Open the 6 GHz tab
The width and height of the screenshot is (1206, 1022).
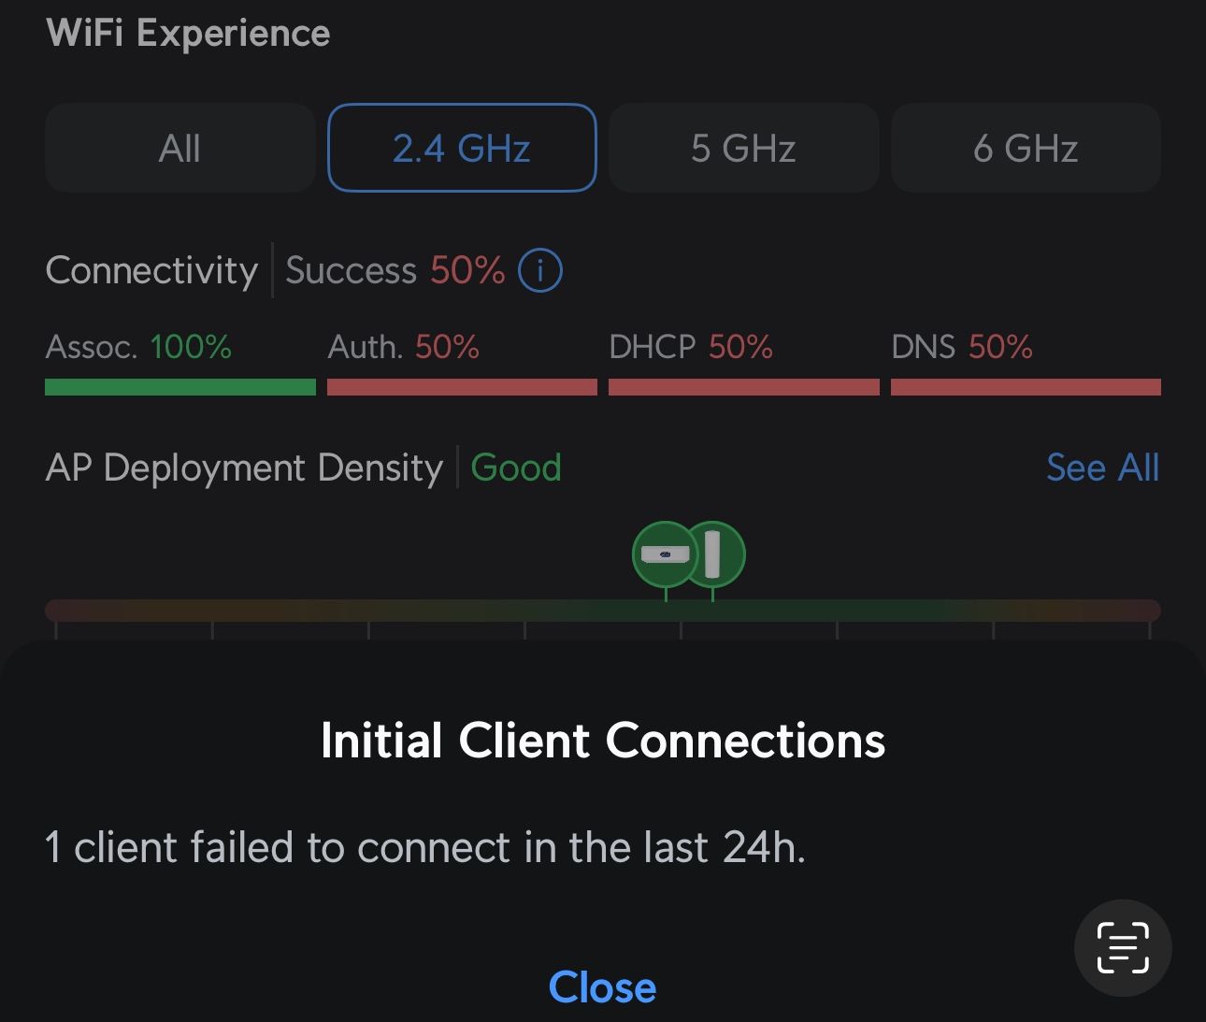pyautogui.click(x=1026, y=148)
